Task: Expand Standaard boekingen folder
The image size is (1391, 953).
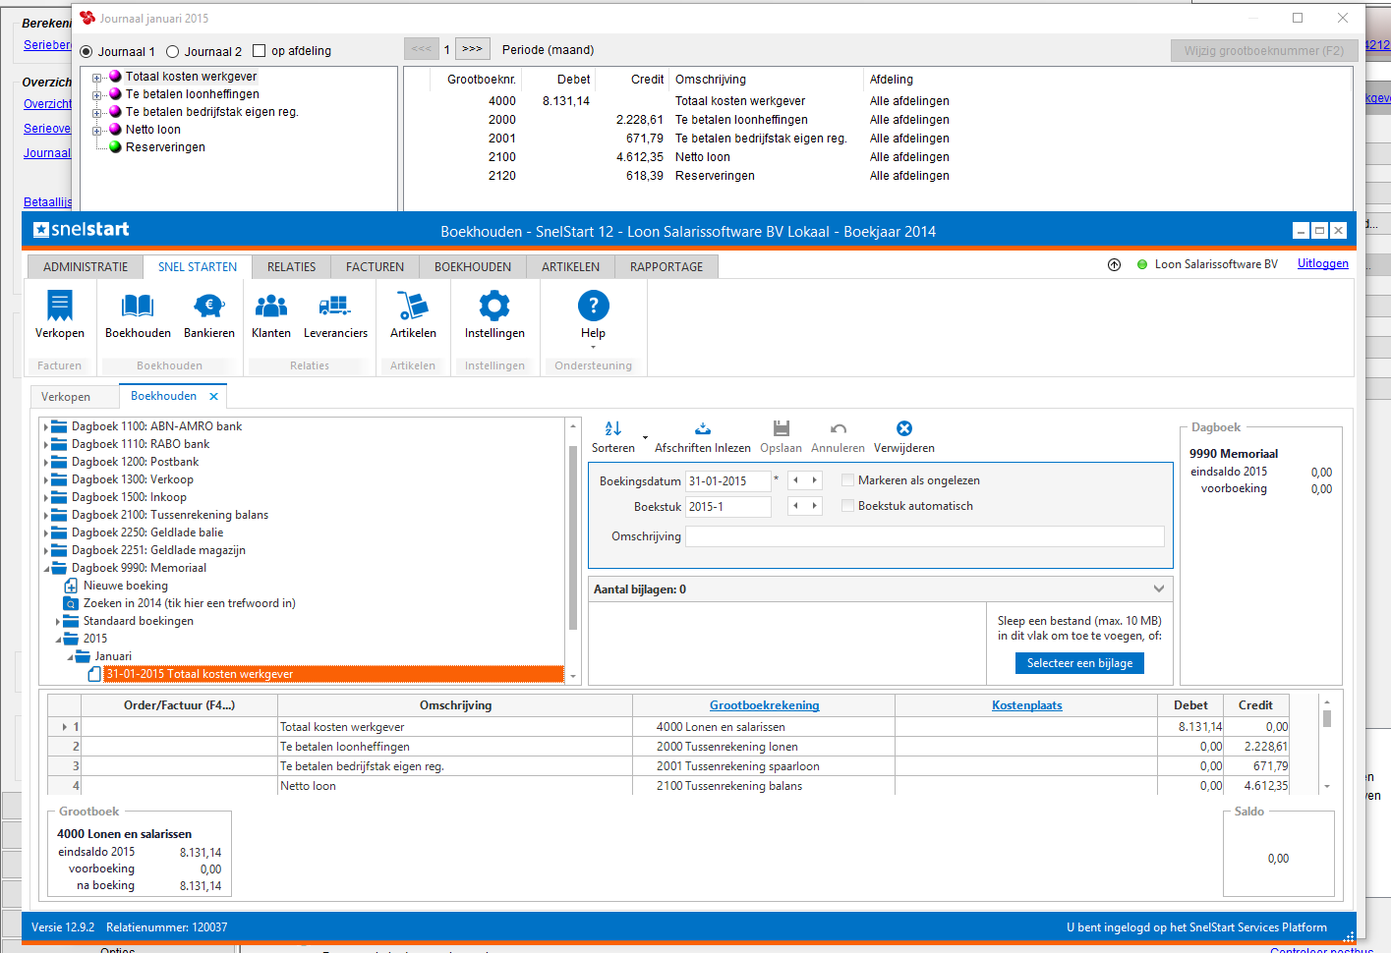Action: (x=57, y=622)
